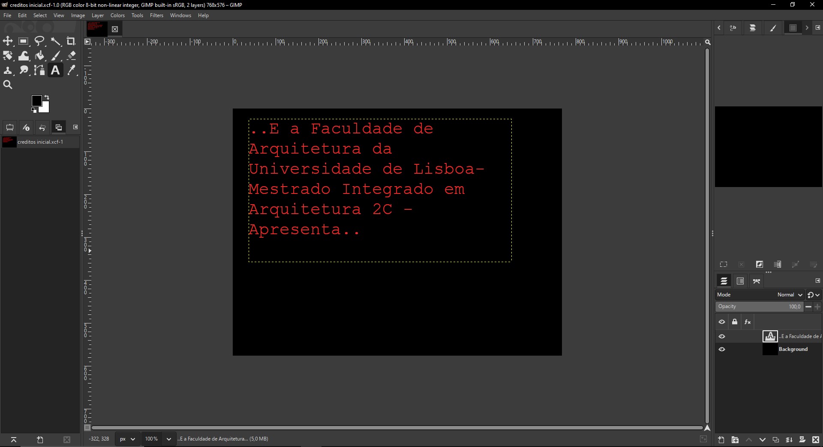Select the Clone stamp tool

8,70
